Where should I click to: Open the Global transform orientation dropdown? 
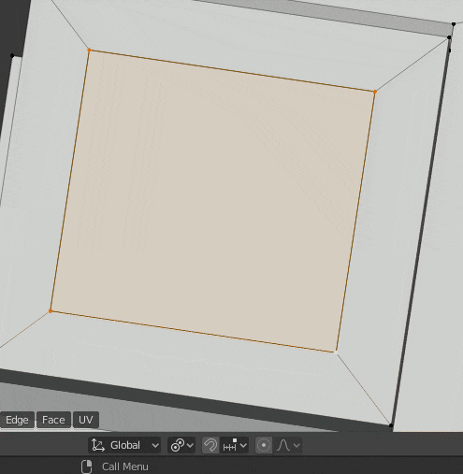[x=124, y=445]
